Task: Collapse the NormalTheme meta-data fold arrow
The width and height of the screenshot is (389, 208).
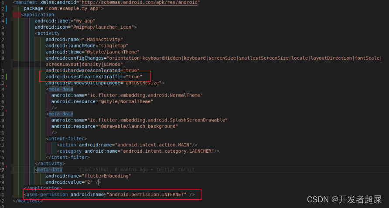Action: tap(7, 86)
